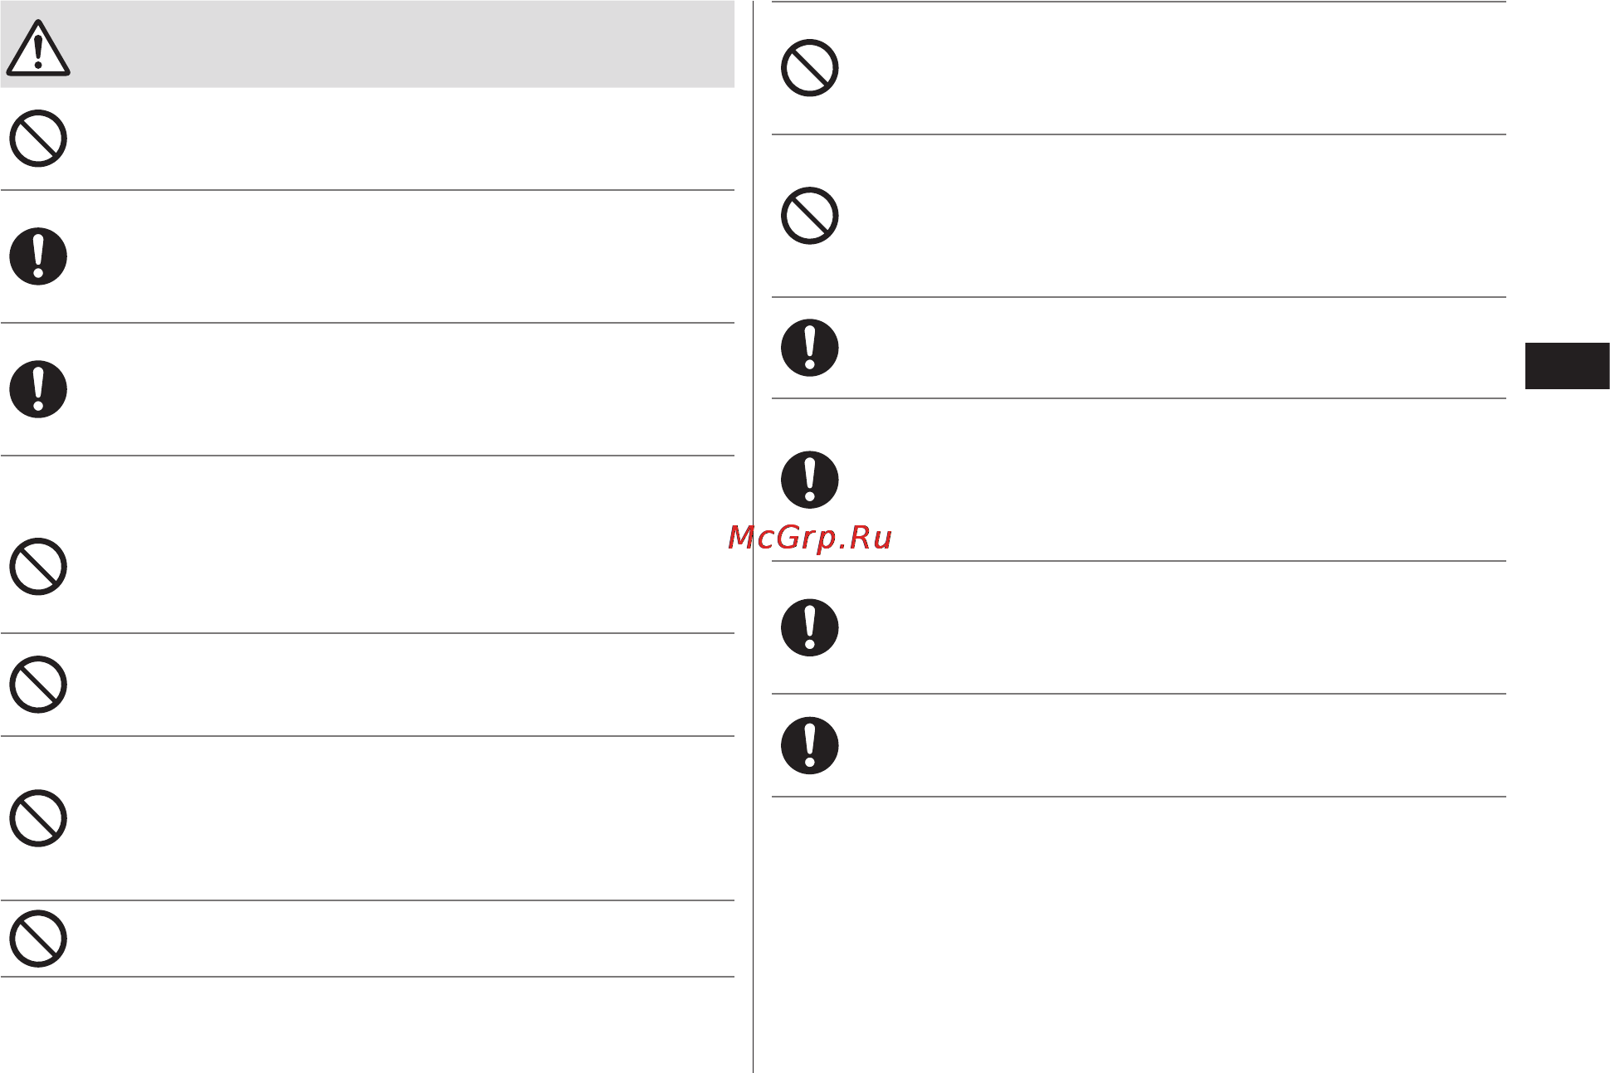The height and width of the screenshot is (1073, 1610).
Task: Select the fourth prohibition icon in left column
Action: click(x=38, y=818)
